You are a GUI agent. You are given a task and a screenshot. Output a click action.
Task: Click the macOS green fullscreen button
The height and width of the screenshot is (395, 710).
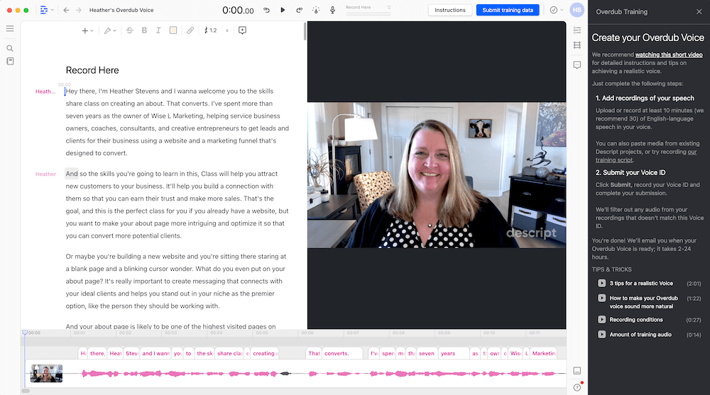tap(26, 10)
